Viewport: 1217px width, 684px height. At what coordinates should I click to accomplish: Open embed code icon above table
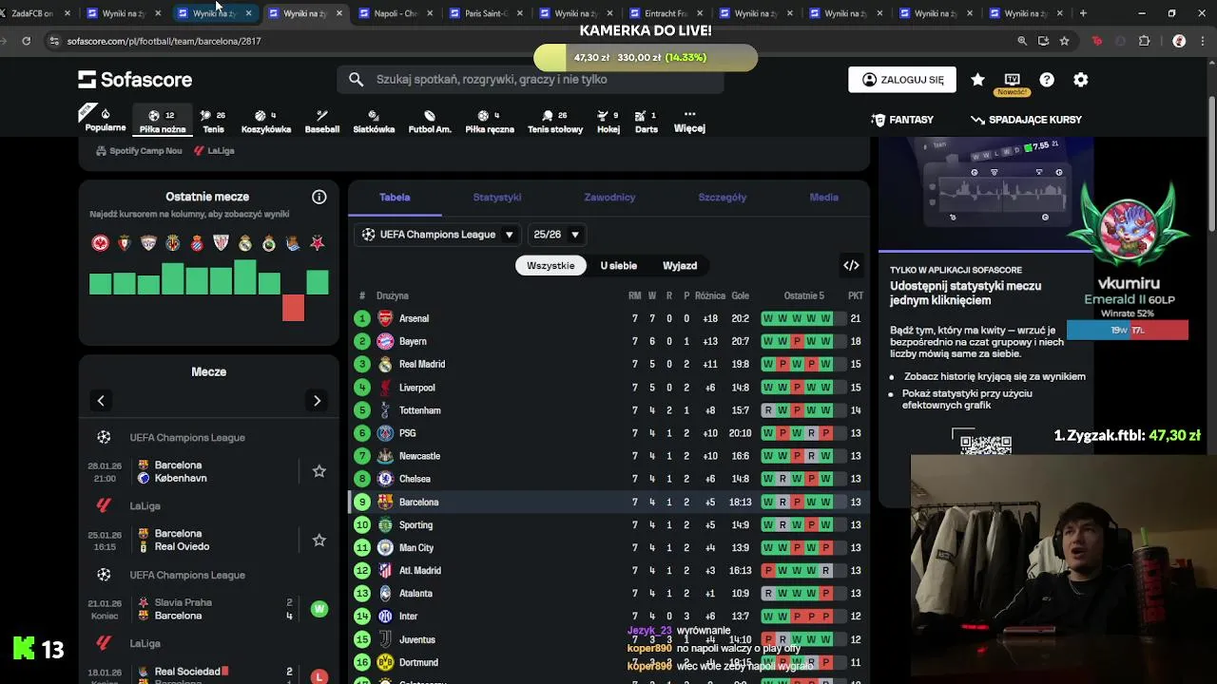(851, 265)
